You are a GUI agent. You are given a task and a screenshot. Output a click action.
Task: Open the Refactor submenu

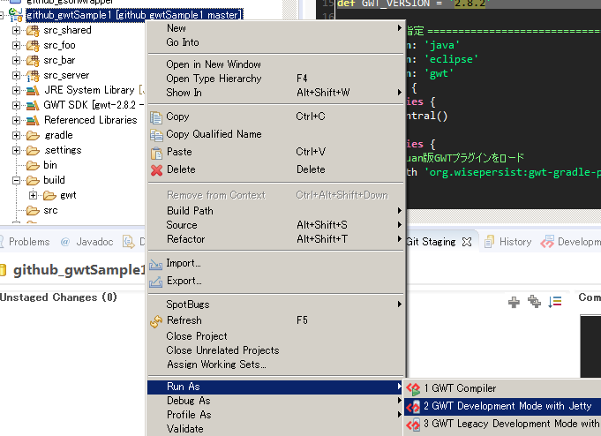(275, 239)
